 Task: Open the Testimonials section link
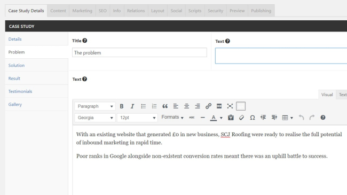point(20,91)
